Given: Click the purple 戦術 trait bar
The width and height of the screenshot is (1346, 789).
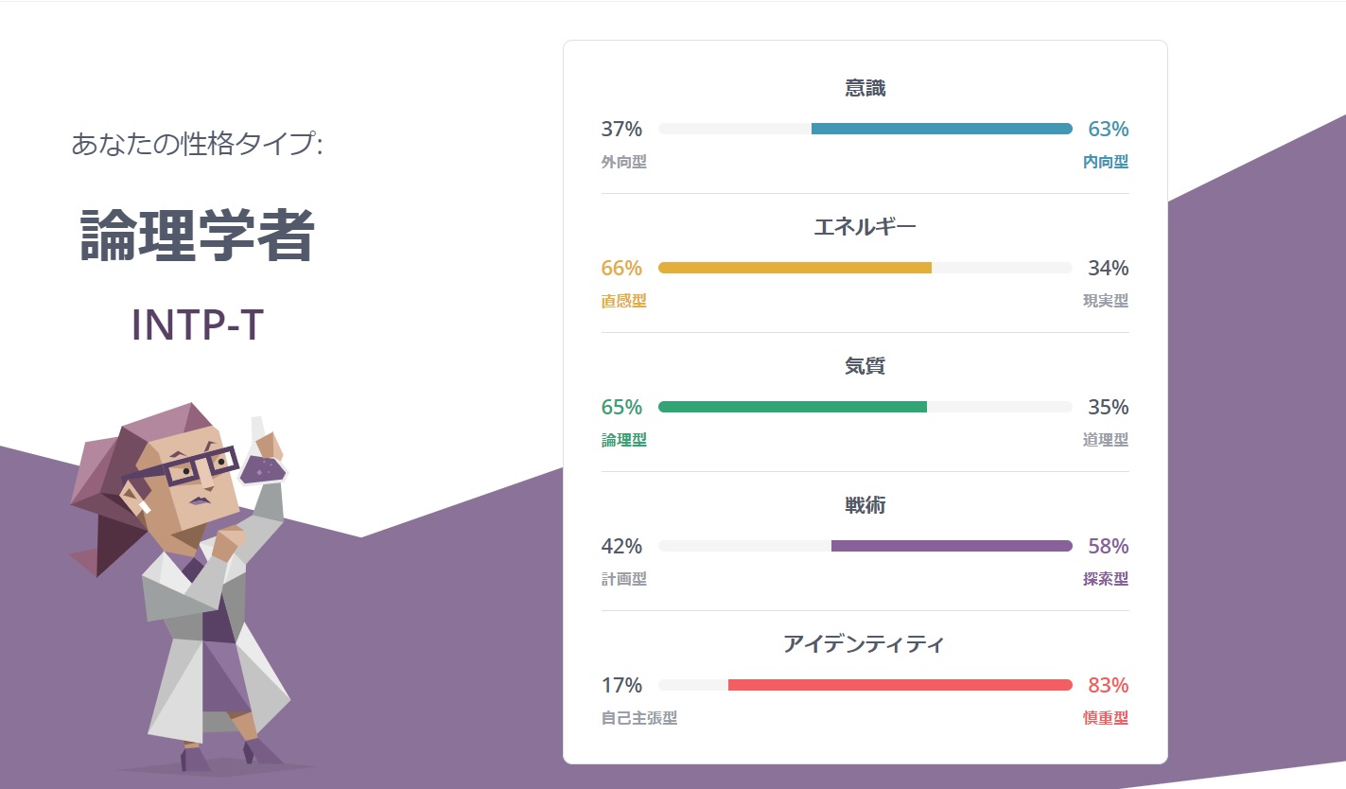Looking at the screenshot, I should 952,546.
